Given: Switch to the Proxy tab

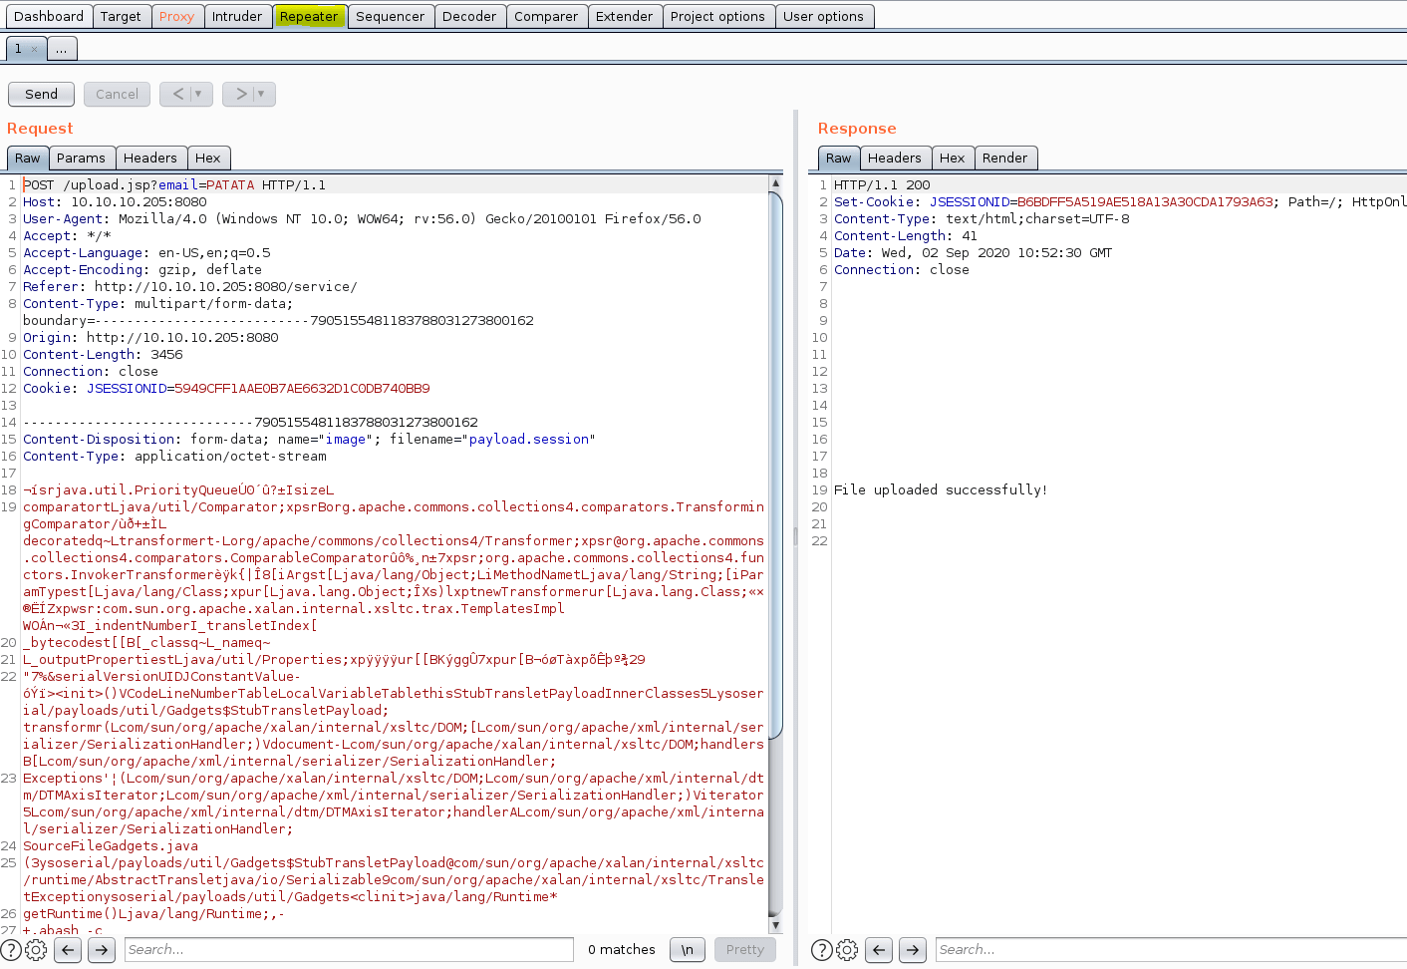Looking at the screenshot, I should (x=176, y=16).
